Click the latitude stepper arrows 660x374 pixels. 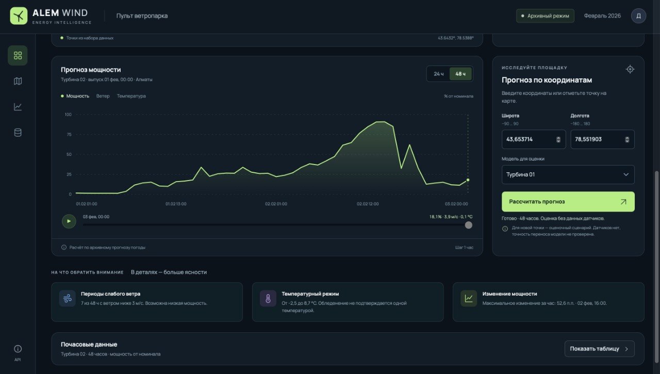558,139
